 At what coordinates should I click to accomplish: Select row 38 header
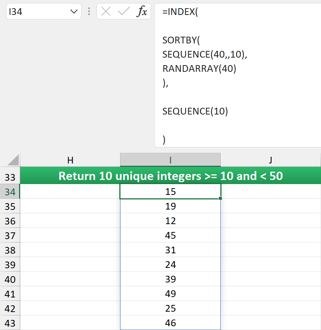pos(10,250)
